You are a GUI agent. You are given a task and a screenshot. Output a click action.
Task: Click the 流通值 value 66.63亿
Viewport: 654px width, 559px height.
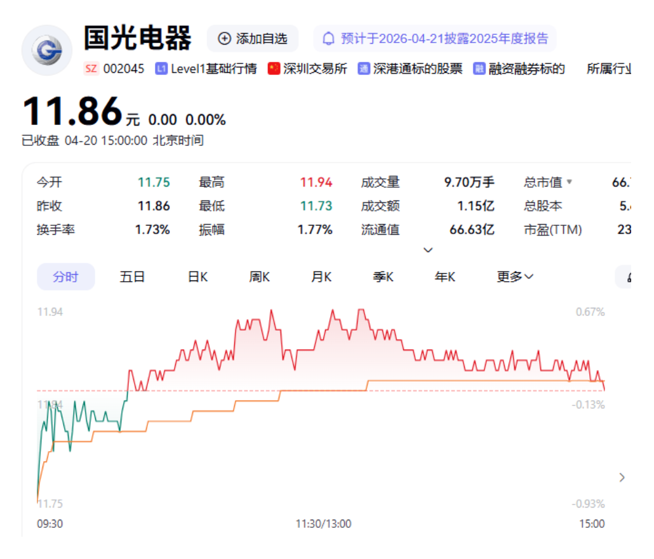pyautogui.click(x=472, y=230)
